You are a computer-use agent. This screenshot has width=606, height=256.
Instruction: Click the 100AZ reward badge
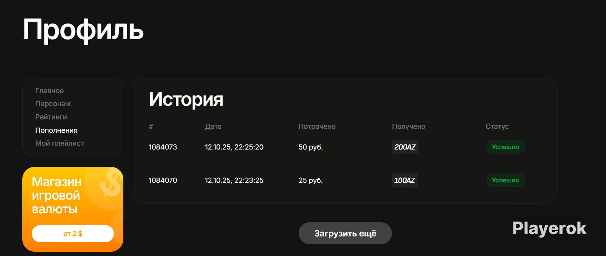(x=405, y=180)
